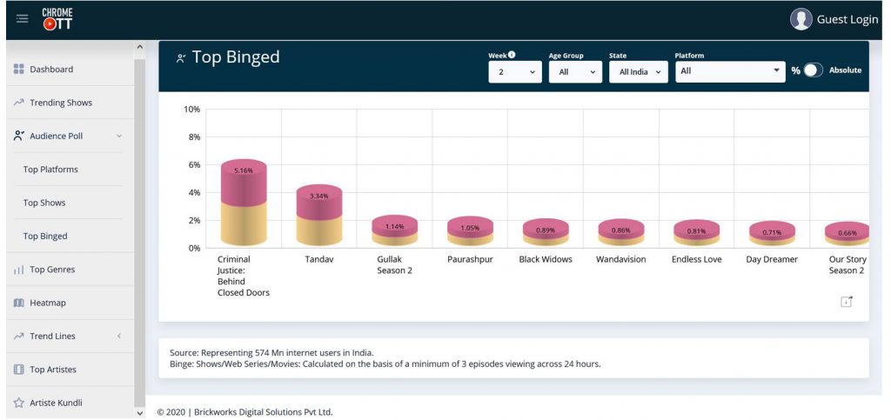Click the Heatmap map icon
This screenshot has width=891, height=420.
(x=19, y=303)
